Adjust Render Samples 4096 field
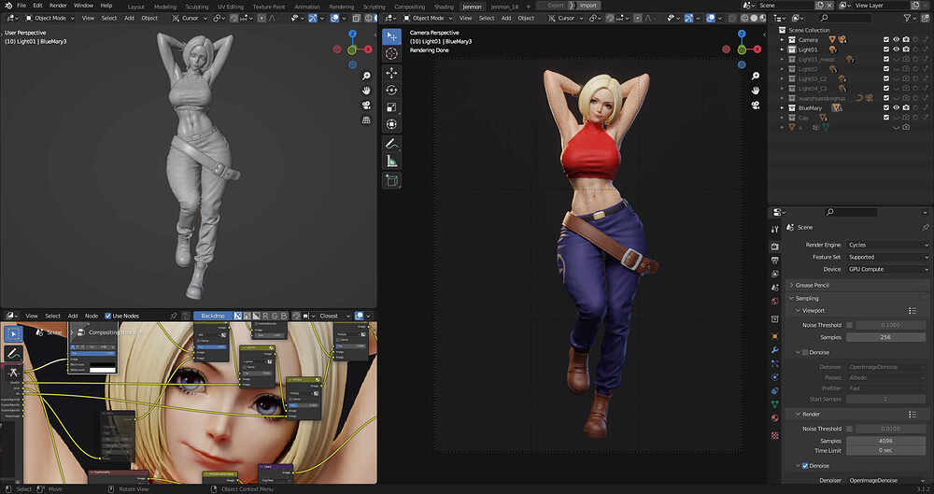The image size is (934, 494). (885, 441)
